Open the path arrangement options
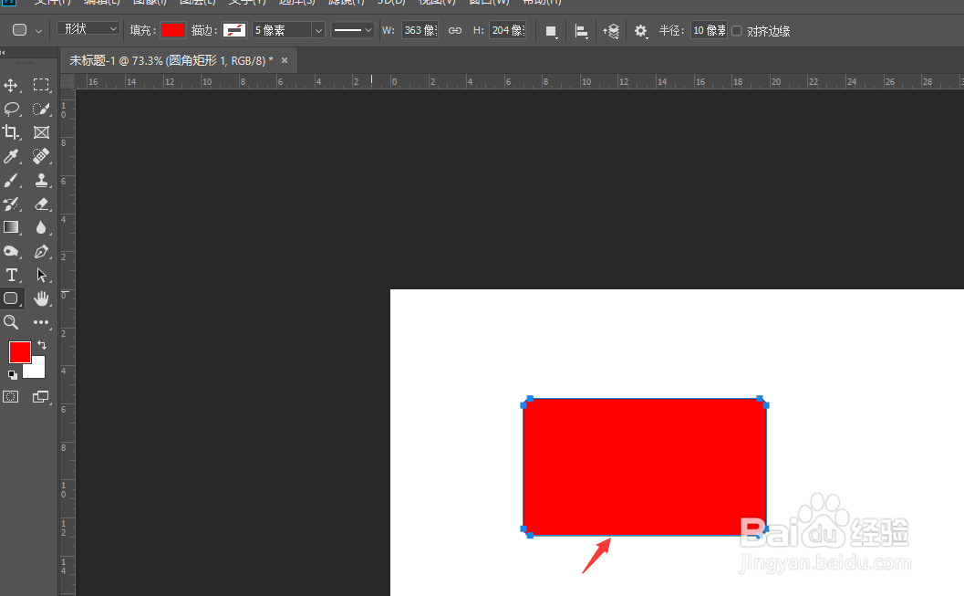Viewport: 964px width, 596px height. [611, 31]
